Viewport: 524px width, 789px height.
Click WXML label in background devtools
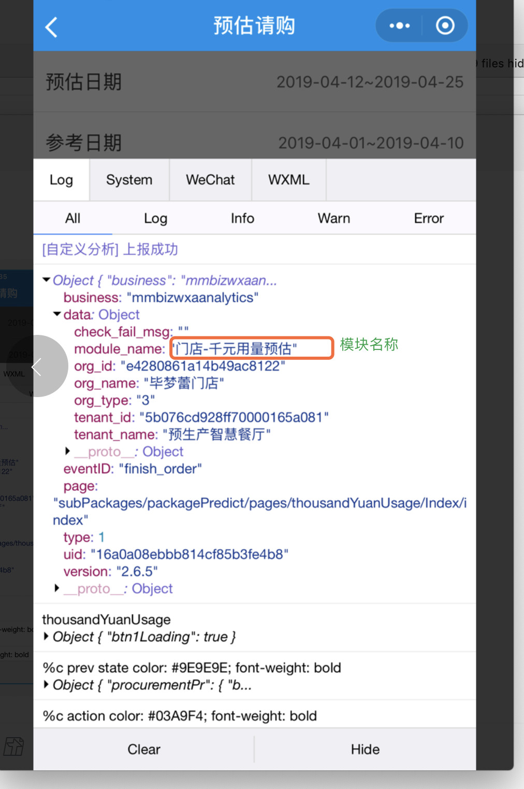pos(14,374)
